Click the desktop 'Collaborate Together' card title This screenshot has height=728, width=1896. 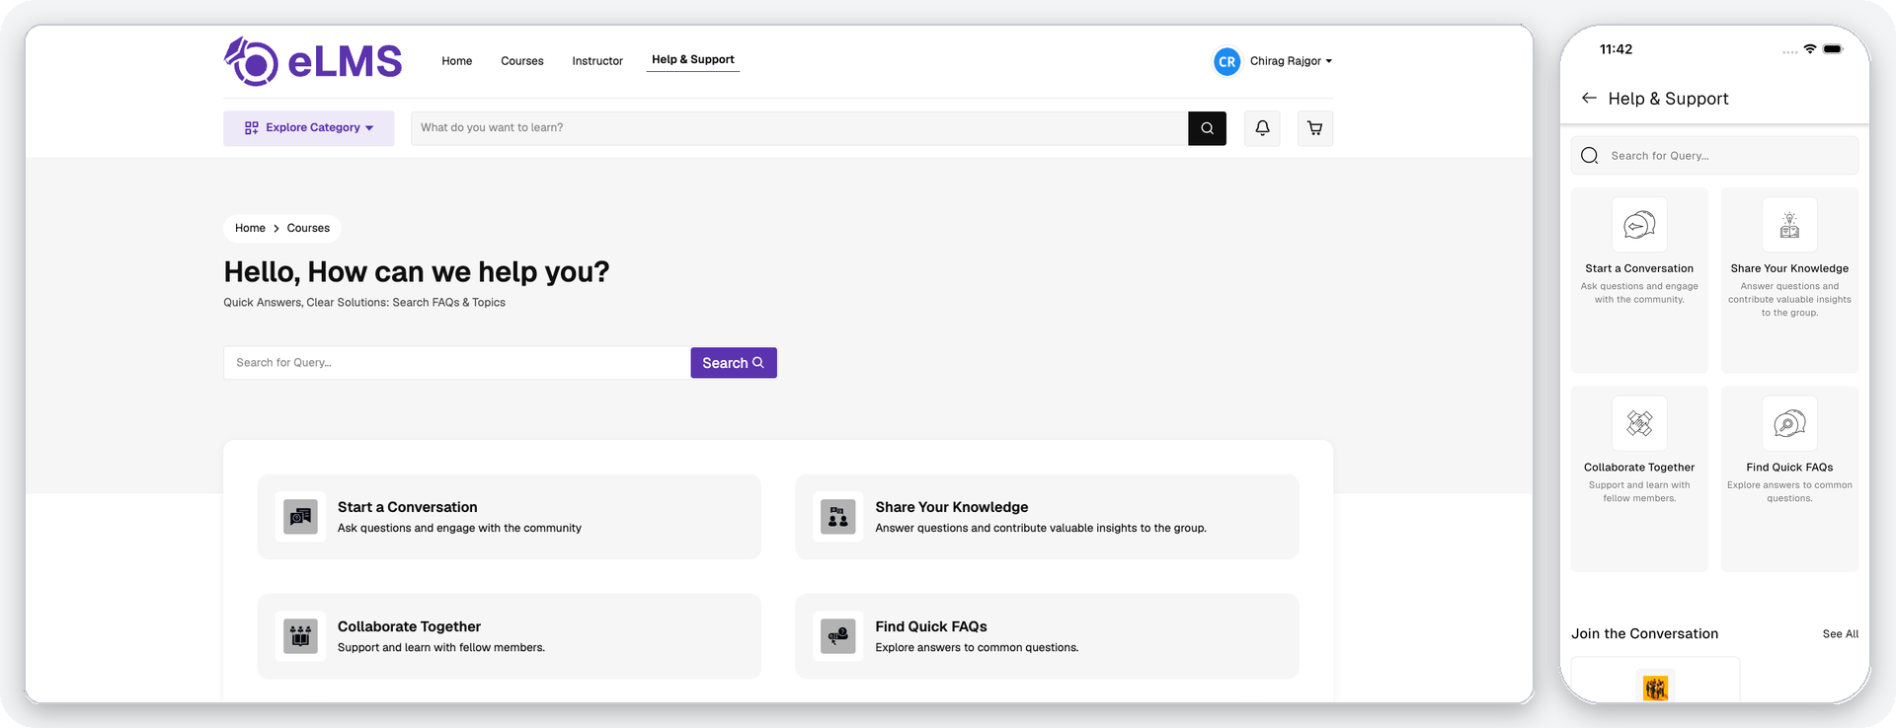[x=410, y=626]
